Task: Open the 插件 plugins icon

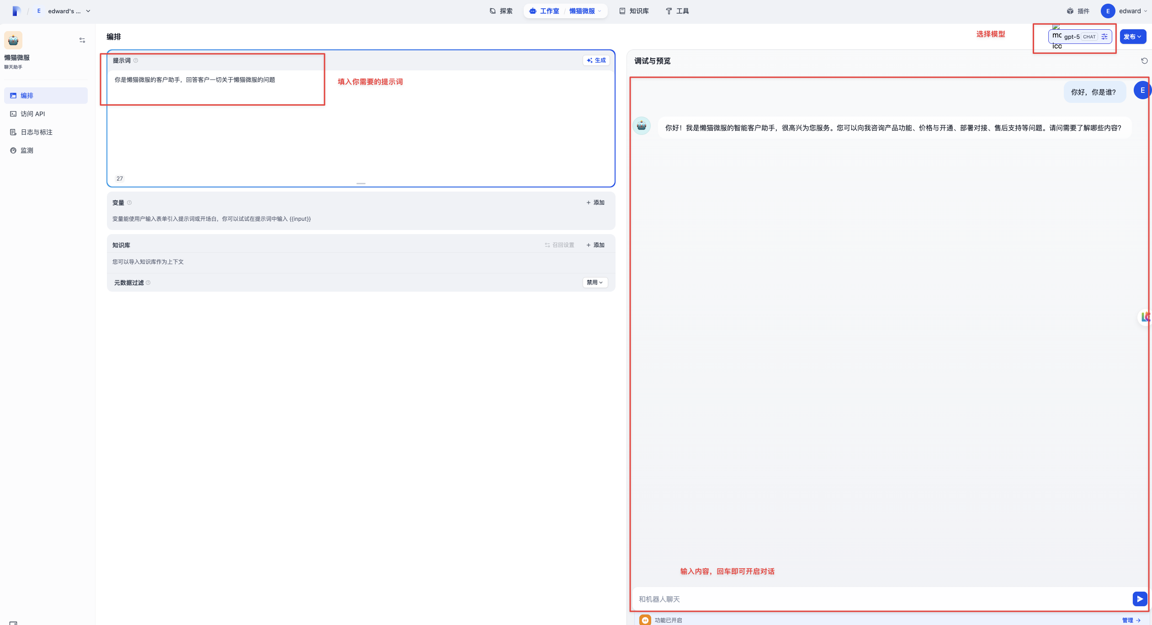Action: (x=1070, y=11)
